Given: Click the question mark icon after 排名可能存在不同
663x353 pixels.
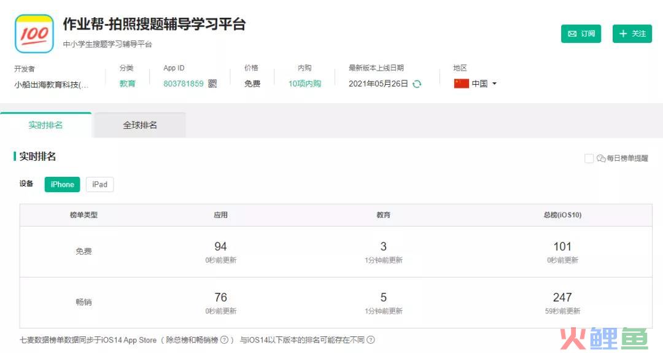Looking at the screenshot, I should pyautogui.click(x=371, y=339).
